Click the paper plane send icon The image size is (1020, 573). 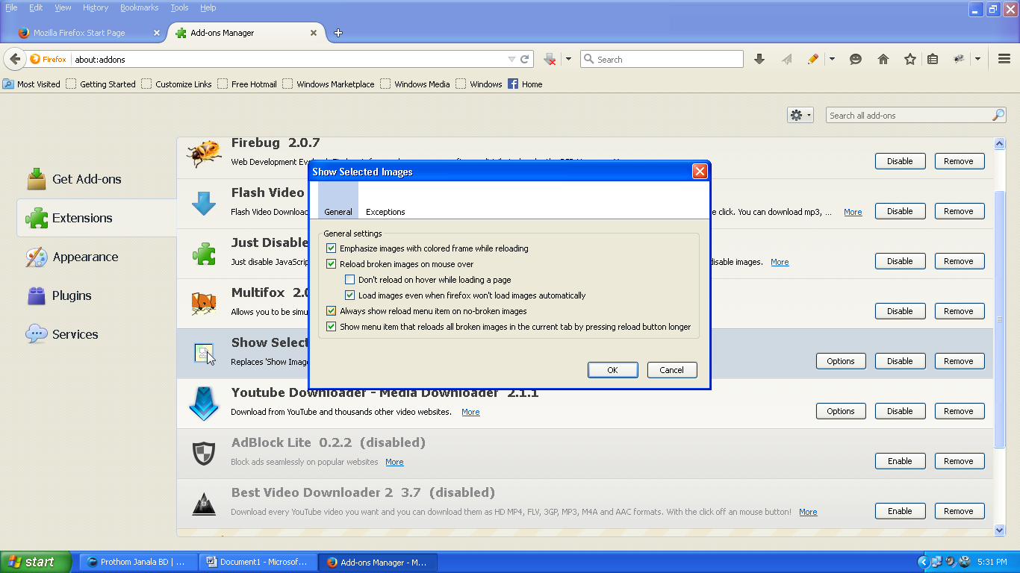[x=786, y=59]
